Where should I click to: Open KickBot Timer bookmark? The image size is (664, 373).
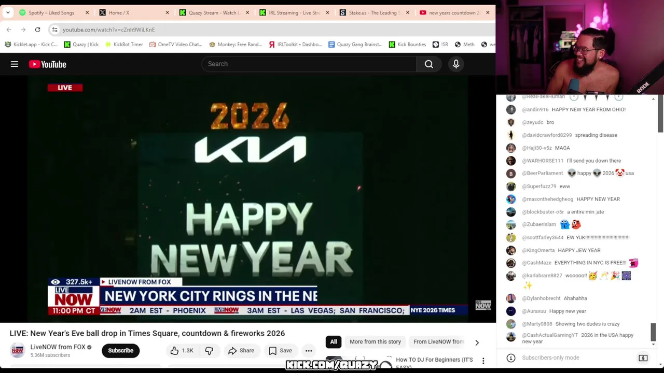123,45
